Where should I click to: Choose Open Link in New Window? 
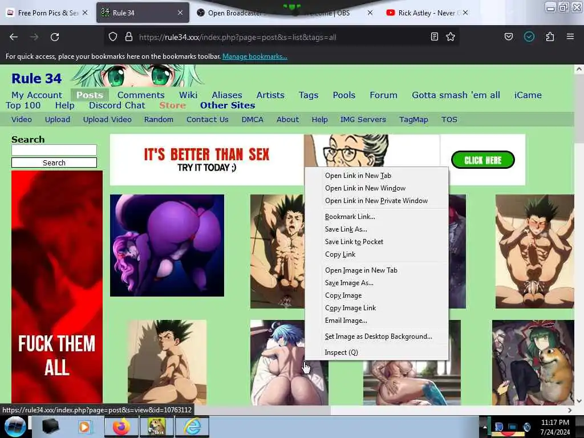pos(376,188)
